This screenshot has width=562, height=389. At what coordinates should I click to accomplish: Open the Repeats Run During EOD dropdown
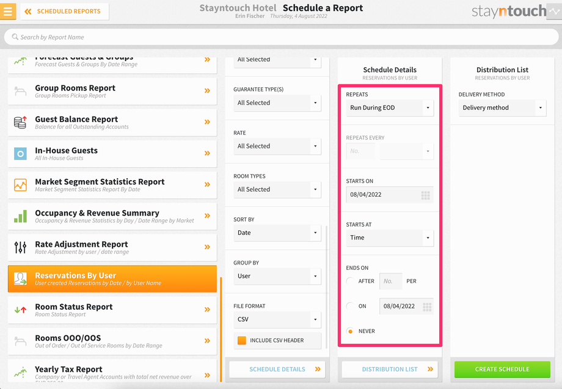pos(390,108)
